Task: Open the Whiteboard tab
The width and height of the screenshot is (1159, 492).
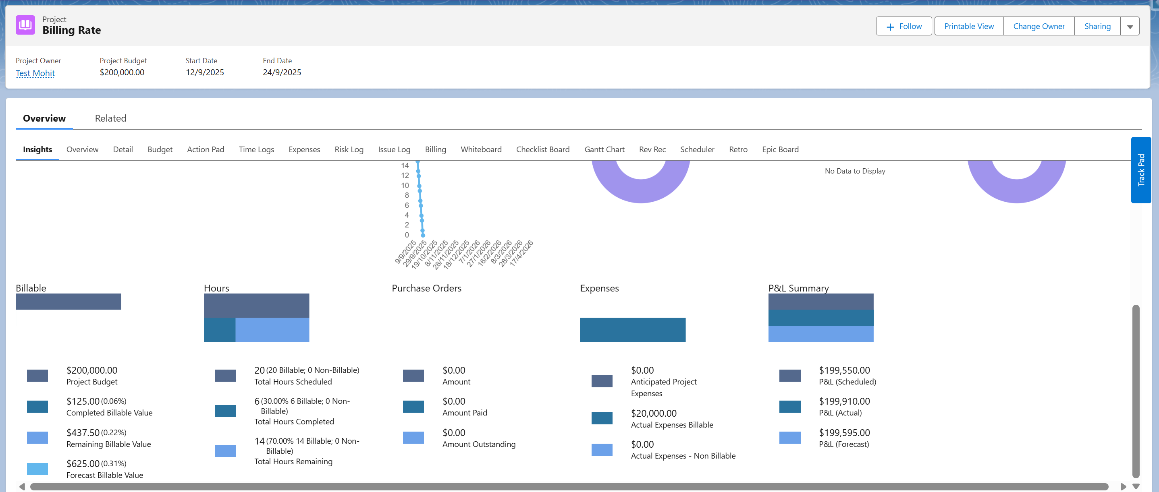Action: pyautogui.click(x=481, y=150)
